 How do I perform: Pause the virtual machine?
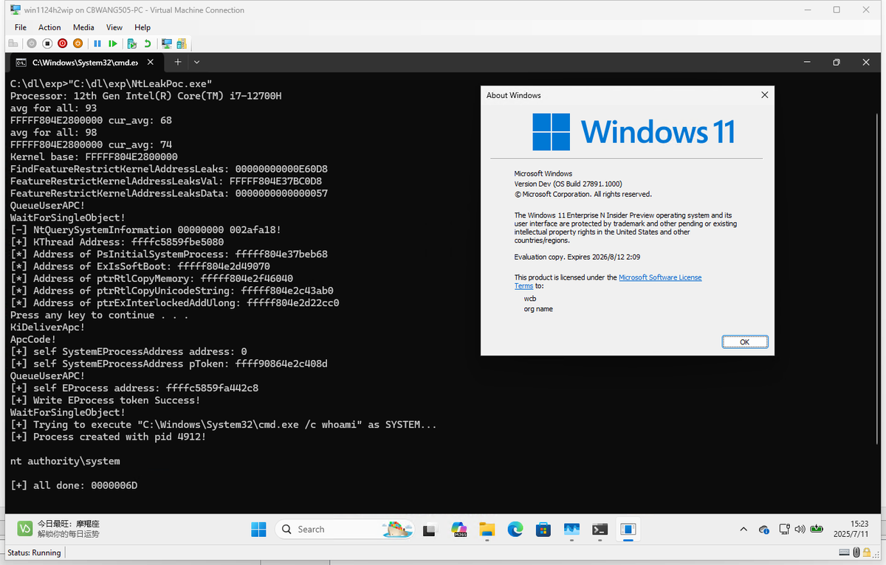(x=97, y=44)
